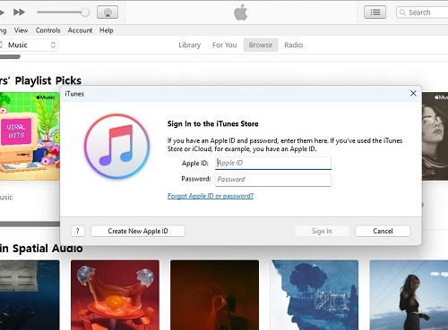Open the Viral Hits playlist thumbnail

30,136
